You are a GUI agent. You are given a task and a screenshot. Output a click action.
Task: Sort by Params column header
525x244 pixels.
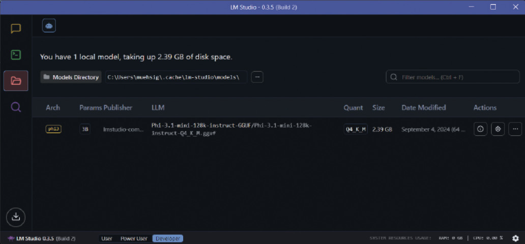[x=91, y=107]
